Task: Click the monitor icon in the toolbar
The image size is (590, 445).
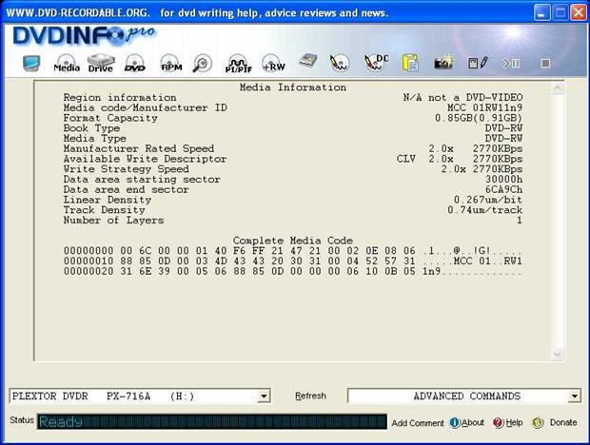Action: point(30,63)
